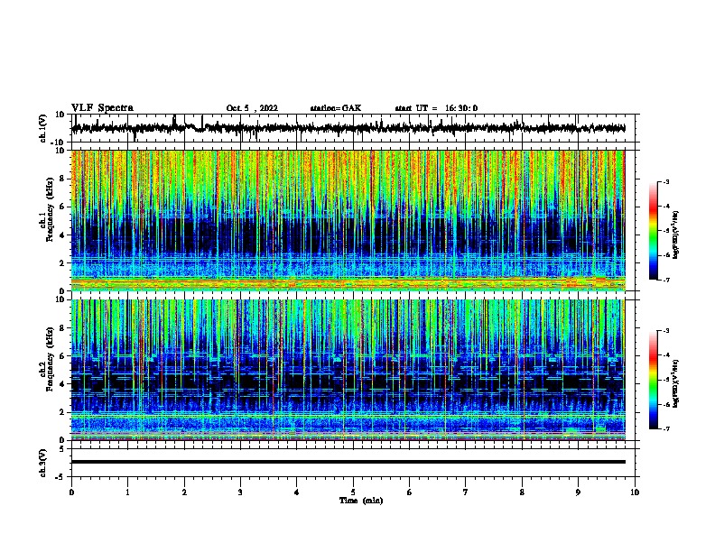Click the "station=GAK" header label
Image resolution: width=715 pixels, height=552 pixels.
tap(336, 108)
